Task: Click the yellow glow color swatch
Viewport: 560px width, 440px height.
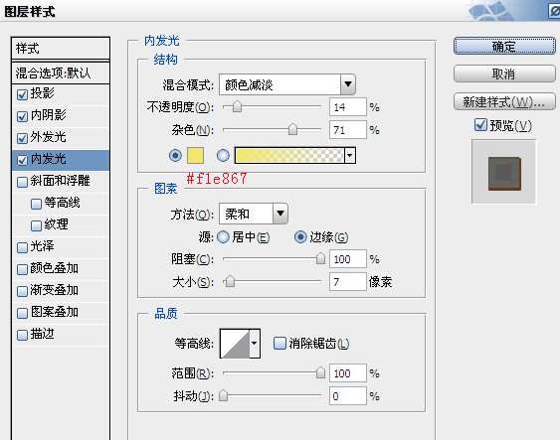Action: pos(195,155)
